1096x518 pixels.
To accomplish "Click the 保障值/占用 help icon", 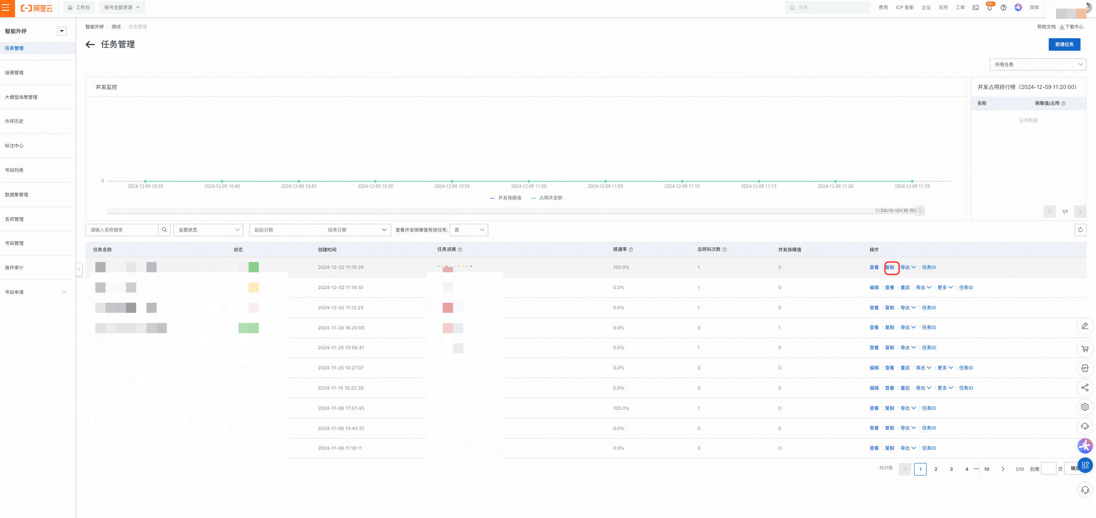I will 1063,104.
